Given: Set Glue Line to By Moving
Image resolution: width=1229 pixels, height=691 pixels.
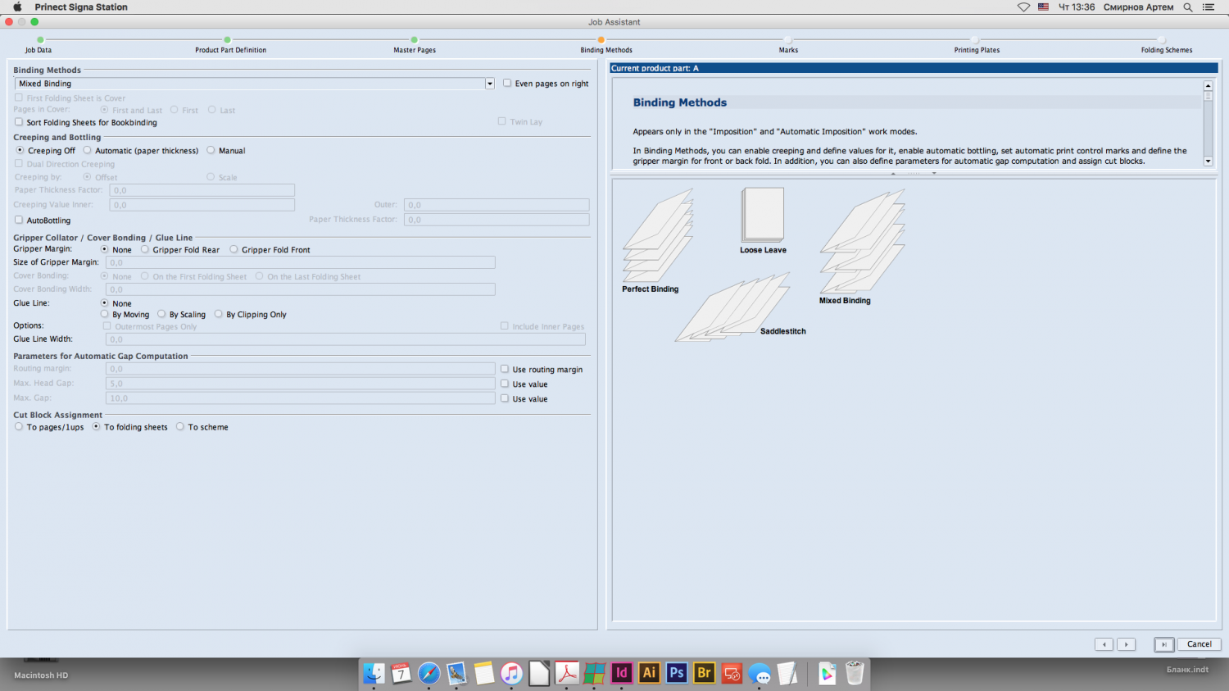Looking at the screenshot, I should click(x=105, y=314).
